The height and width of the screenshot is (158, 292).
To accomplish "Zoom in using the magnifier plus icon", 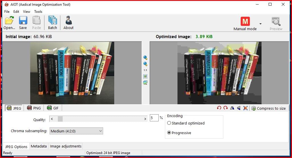I will pyautogui.click(x=145, y=57).
